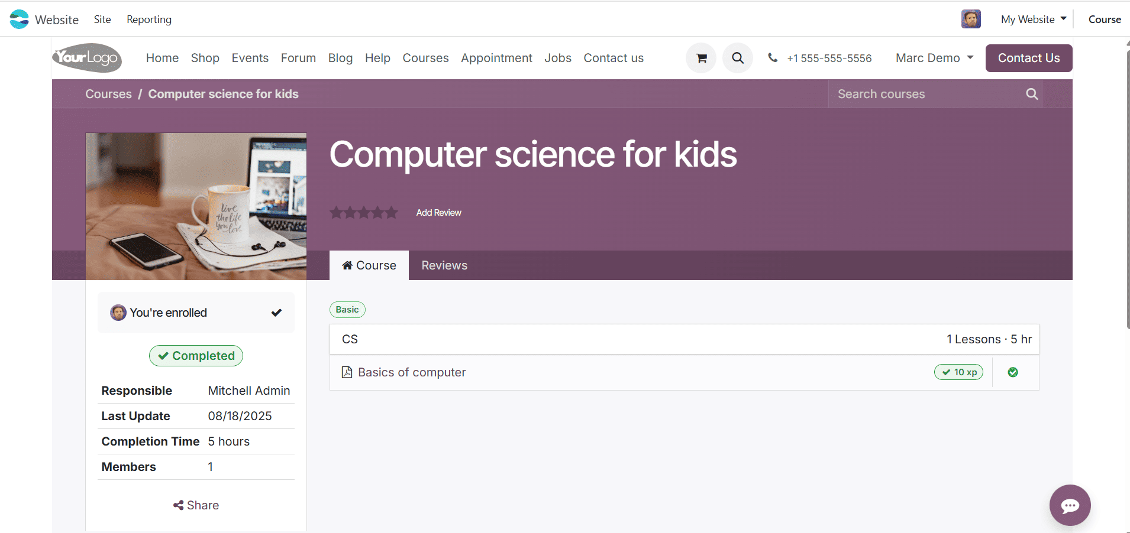Click the green completed check on lesson
This screenshot has width=1130, height=533.
click(1013, 372)
